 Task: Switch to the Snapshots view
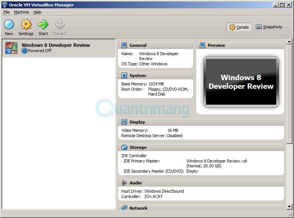pos(269,27)
